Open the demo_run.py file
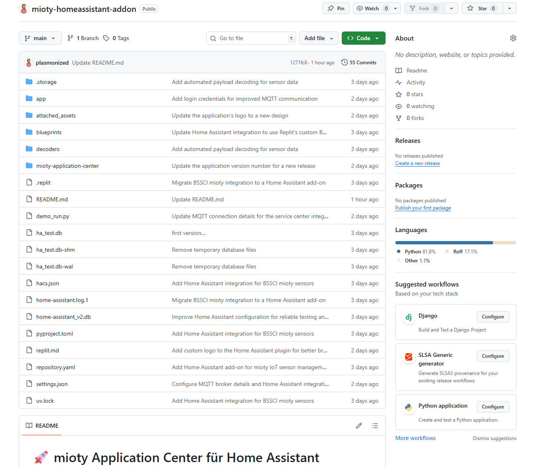 [x=52, y=216]
